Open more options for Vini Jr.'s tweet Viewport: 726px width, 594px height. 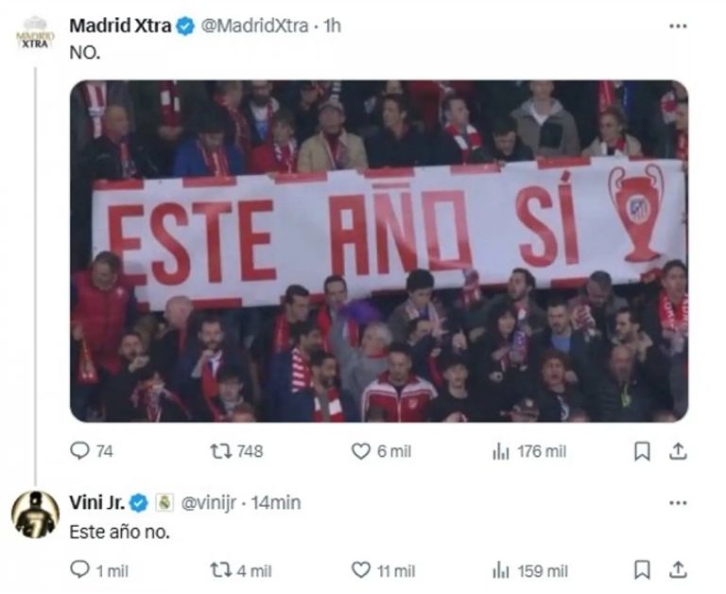(678, 502)
